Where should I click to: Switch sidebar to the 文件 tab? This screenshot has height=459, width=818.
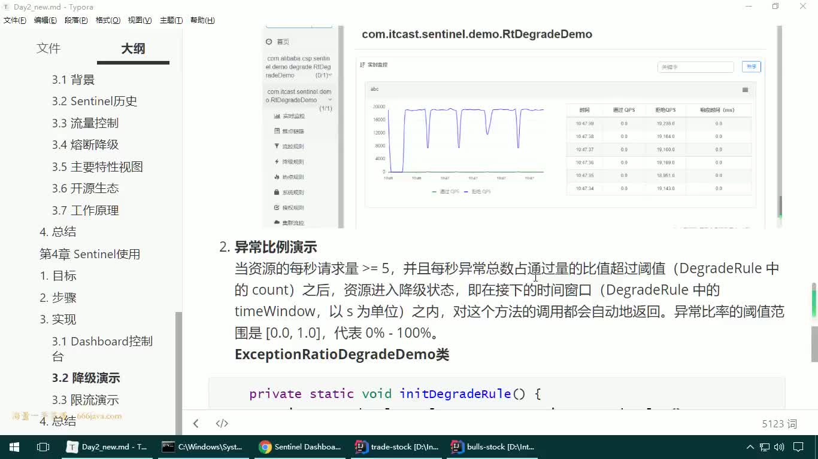pyautogui.click(x=49, y=48)
